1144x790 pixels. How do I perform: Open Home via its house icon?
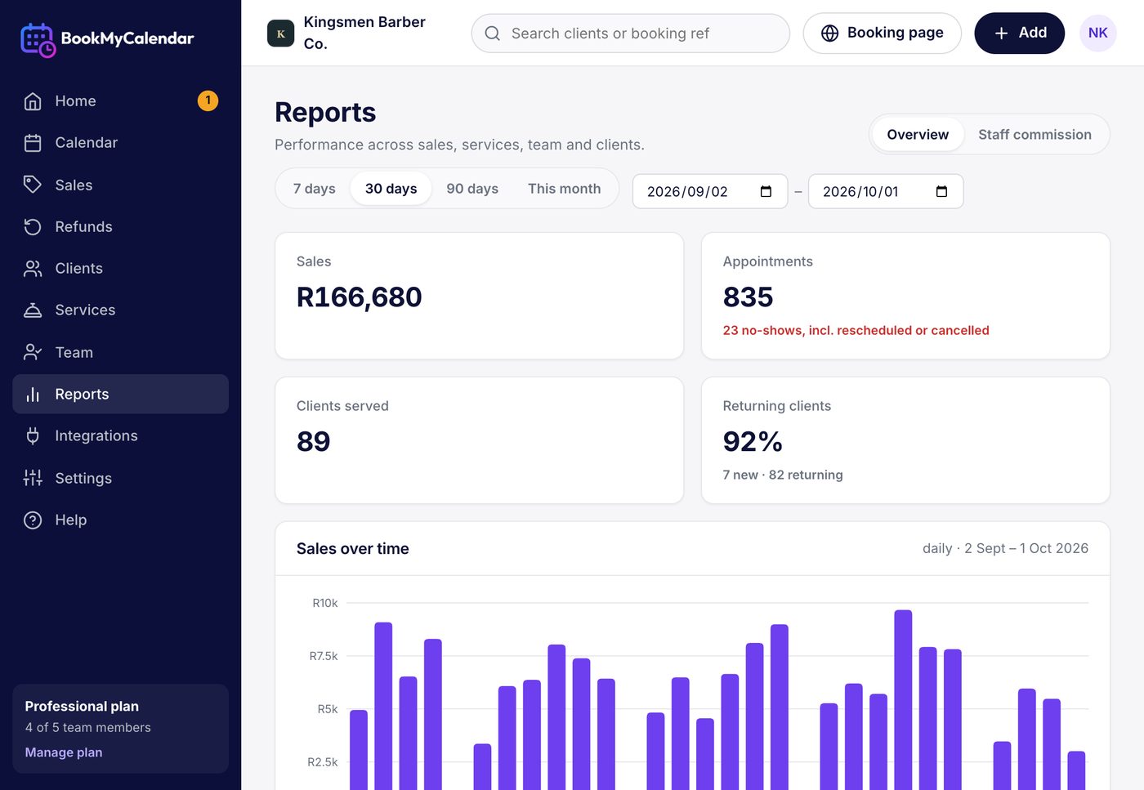(x=33, y=101)
